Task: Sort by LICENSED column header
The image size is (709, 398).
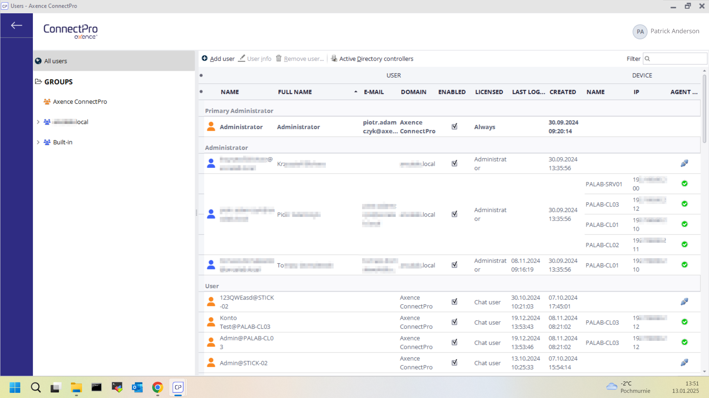Action: [489, 92]
